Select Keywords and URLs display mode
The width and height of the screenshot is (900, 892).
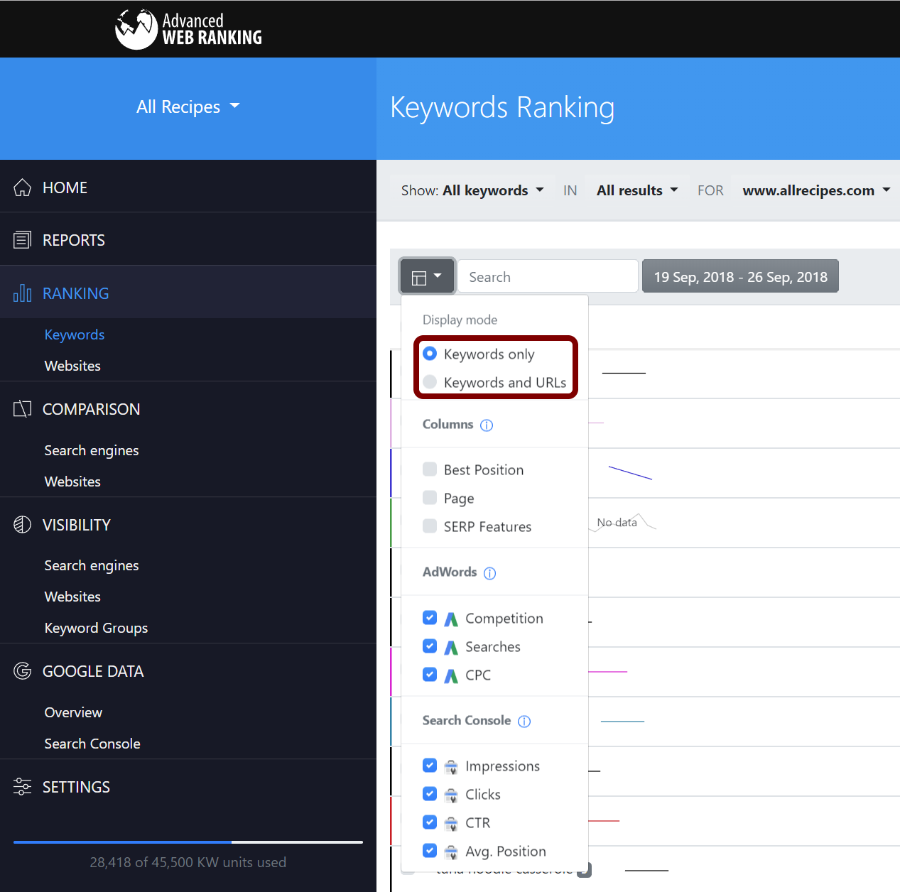(x=430, y=381)
